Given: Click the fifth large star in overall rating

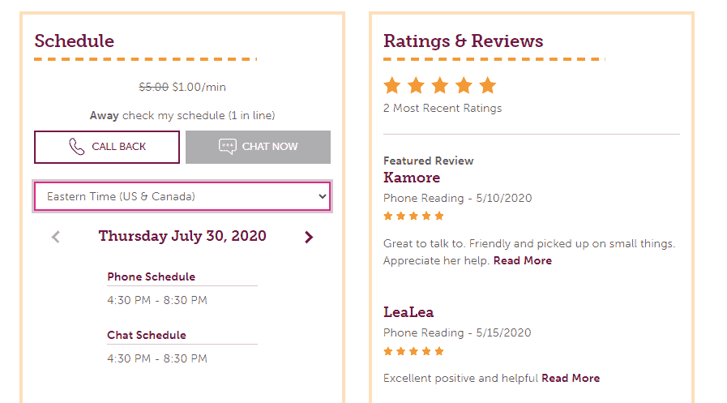Looking at the screenshot, I should coord(488,85).
